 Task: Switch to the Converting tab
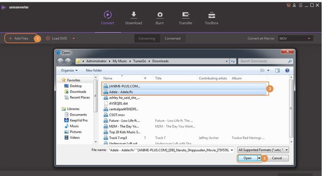(x=147, y=38)
